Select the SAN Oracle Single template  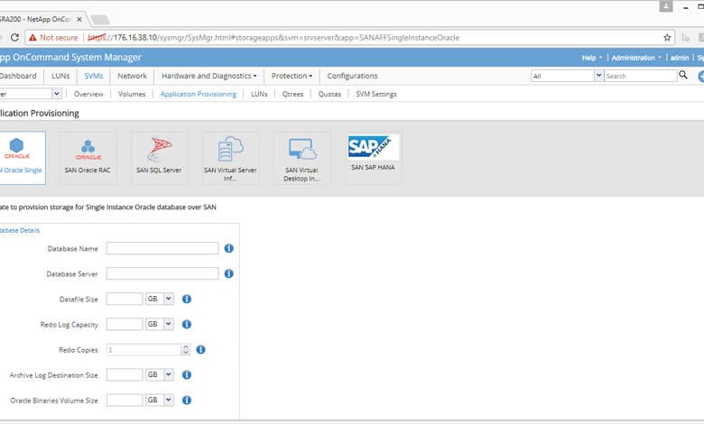click(x=21, y=158)
